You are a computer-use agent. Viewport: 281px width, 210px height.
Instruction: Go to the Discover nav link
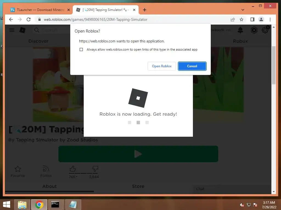[38, 41]
